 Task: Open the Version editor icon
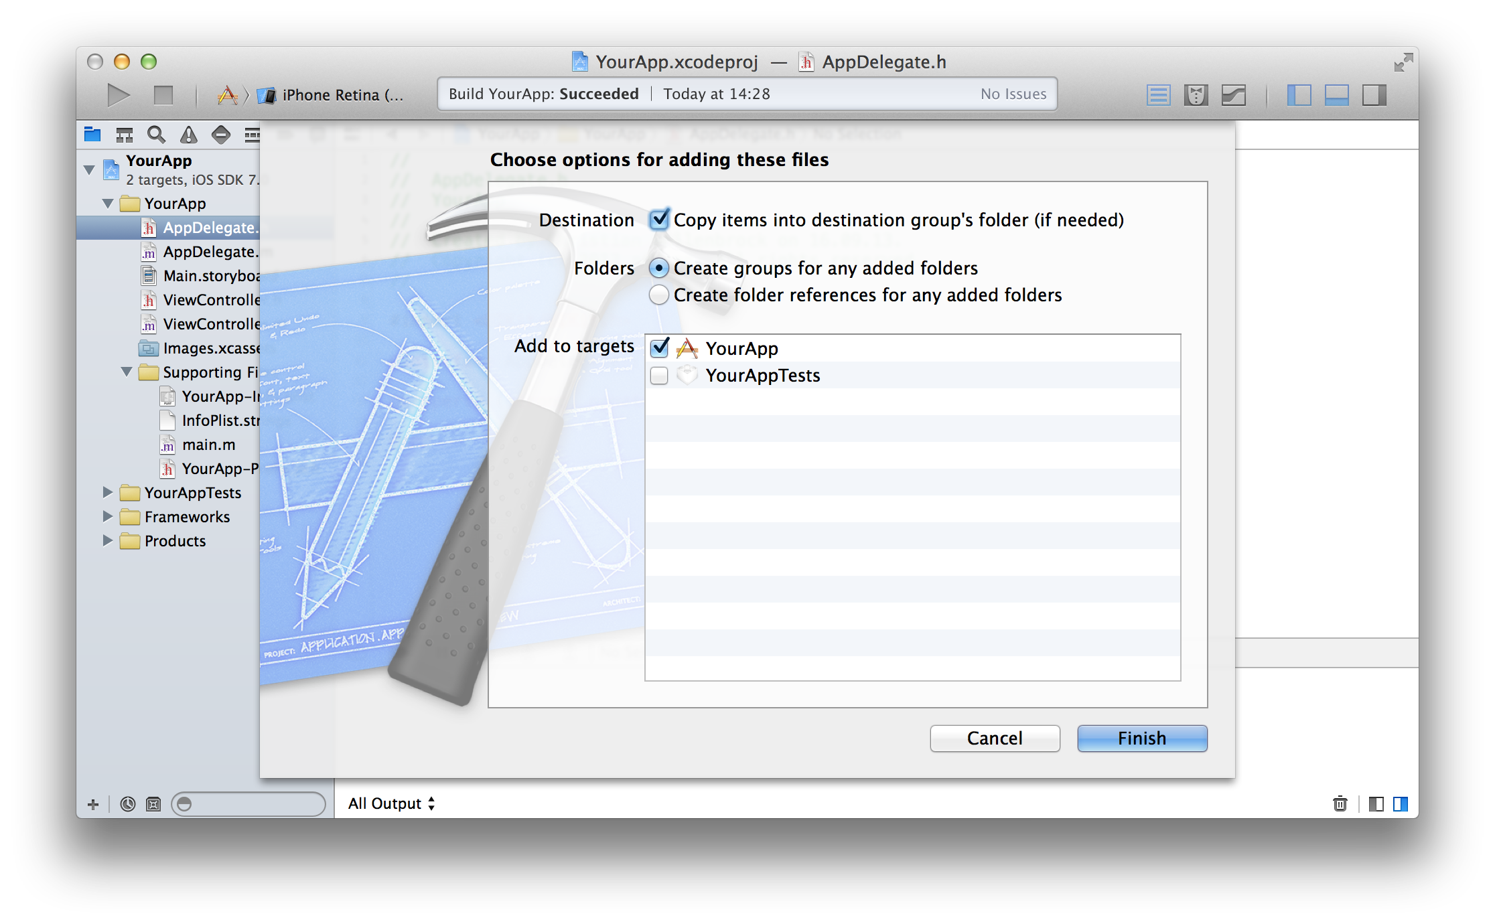click(1234, 95)
